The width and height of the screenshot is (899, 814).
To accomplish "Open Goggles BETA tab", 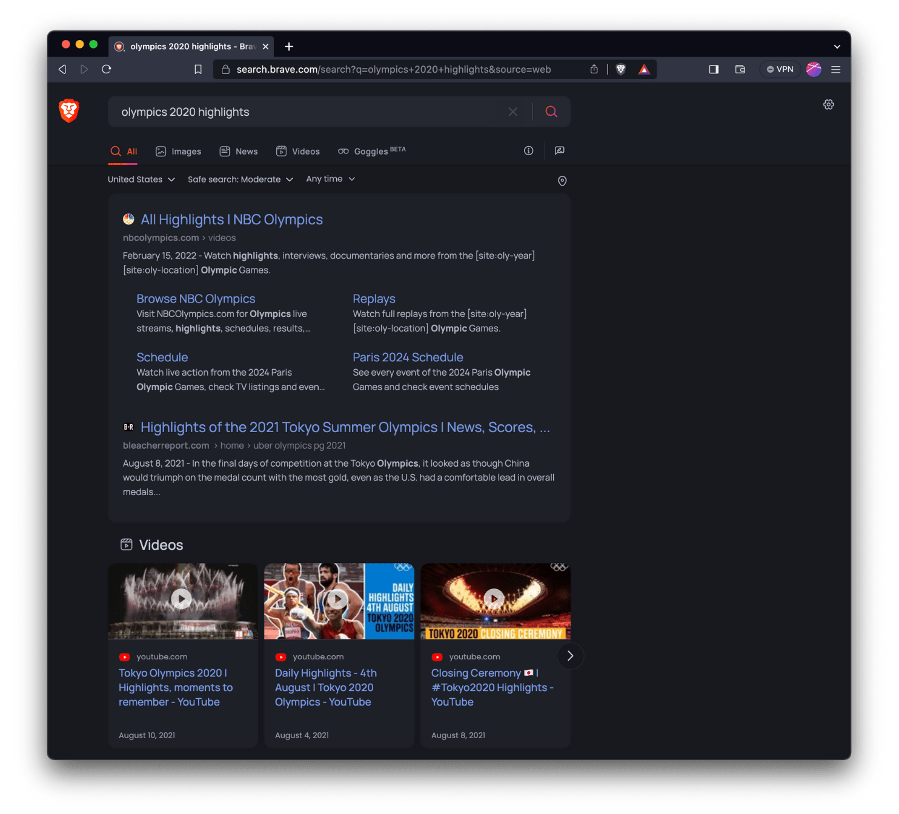I will point(372,151).
